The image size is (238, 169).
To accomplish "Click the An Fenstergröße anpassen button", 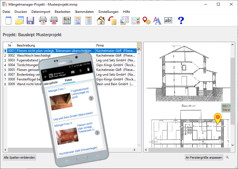I will (204, 158).
